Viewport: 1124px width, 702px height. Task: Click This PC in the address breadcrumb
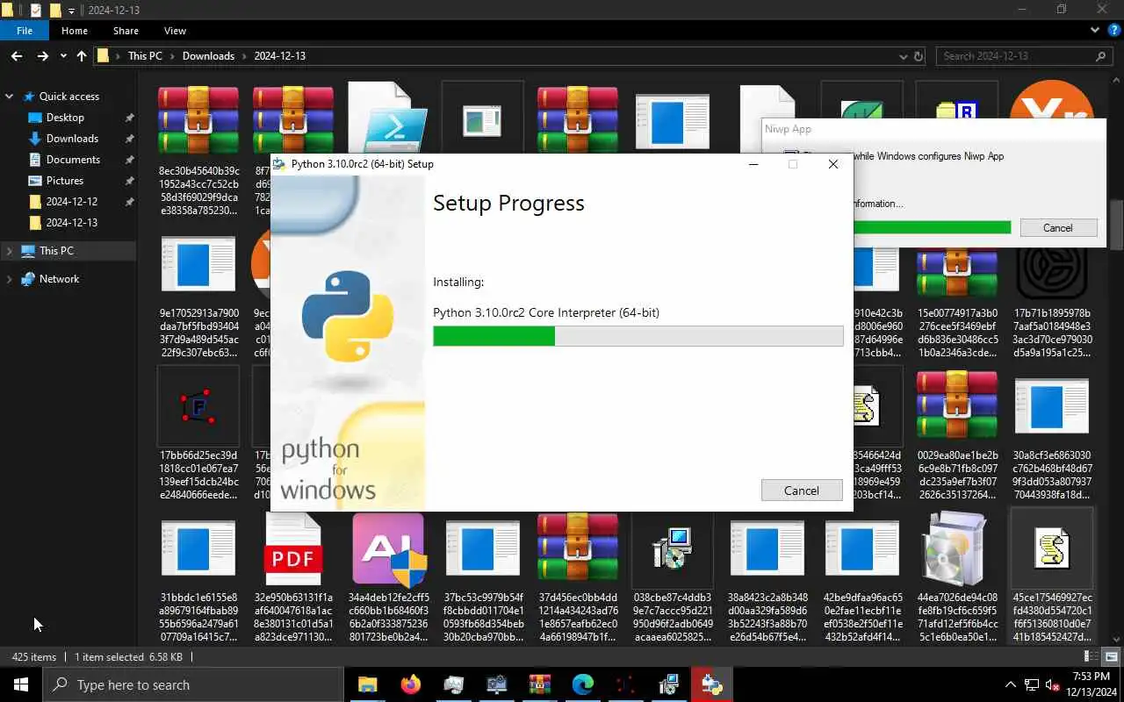pyautogui.click(x=145, y=56)
